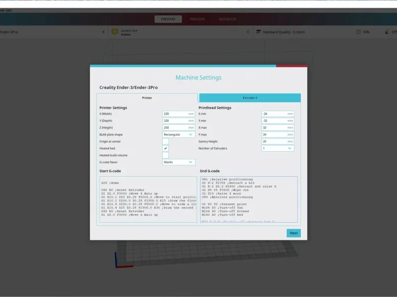The height and width of the screenshot is (297, 397).
Task: Open Build plate shape dropdown
Action: point(179,135)
